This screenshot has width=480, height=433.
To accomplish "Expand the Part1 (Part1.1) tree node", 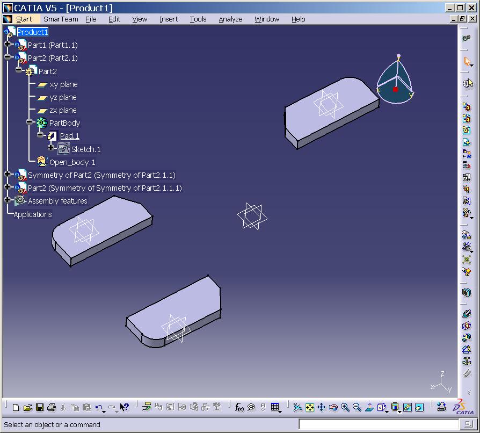I will coord(8,44).
